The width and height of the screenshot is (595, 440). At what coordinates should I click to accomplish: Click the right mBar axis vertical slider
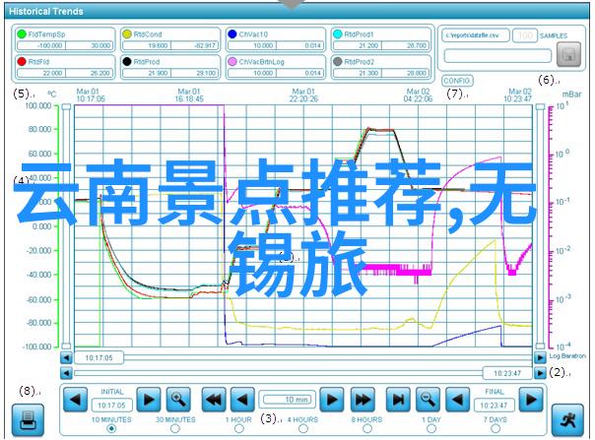coord(540,226)
